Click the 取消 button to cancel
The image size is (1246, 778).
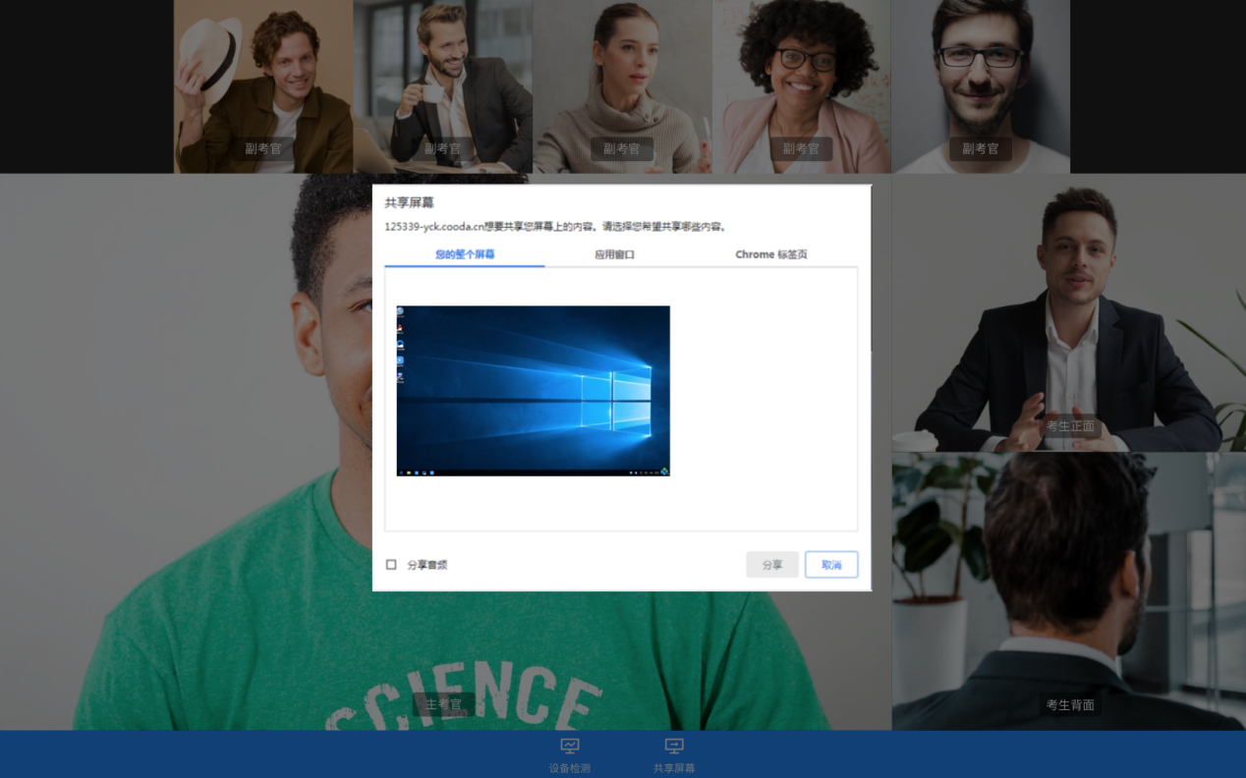pyautogui.click(x=831, y=565)
